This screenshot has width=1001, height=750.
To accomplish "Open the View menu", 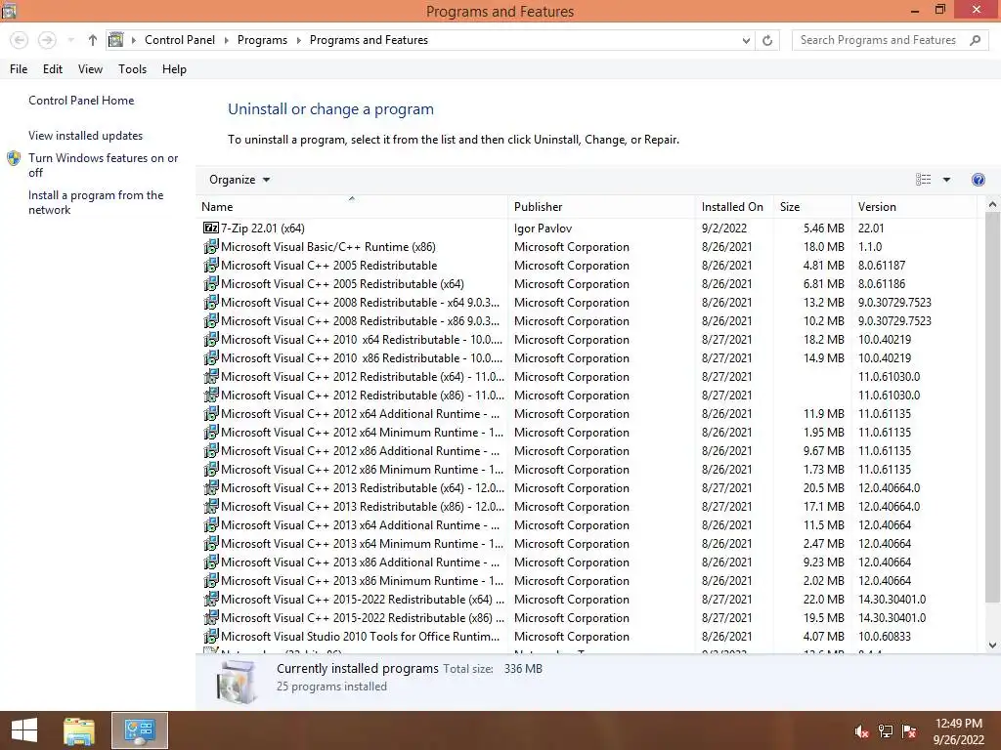I will coord(90,69).
